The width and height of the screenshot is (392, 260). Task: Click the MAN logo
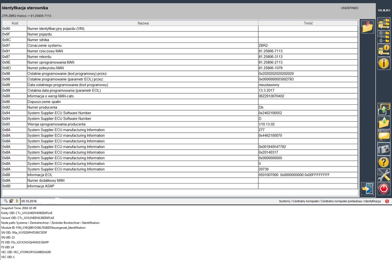pos(384,10)
